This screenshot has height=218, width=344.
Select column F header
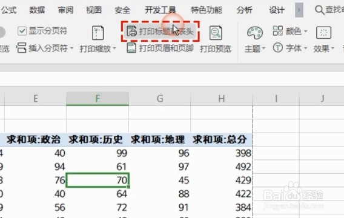pyautogui.click(x=98, y=99)
